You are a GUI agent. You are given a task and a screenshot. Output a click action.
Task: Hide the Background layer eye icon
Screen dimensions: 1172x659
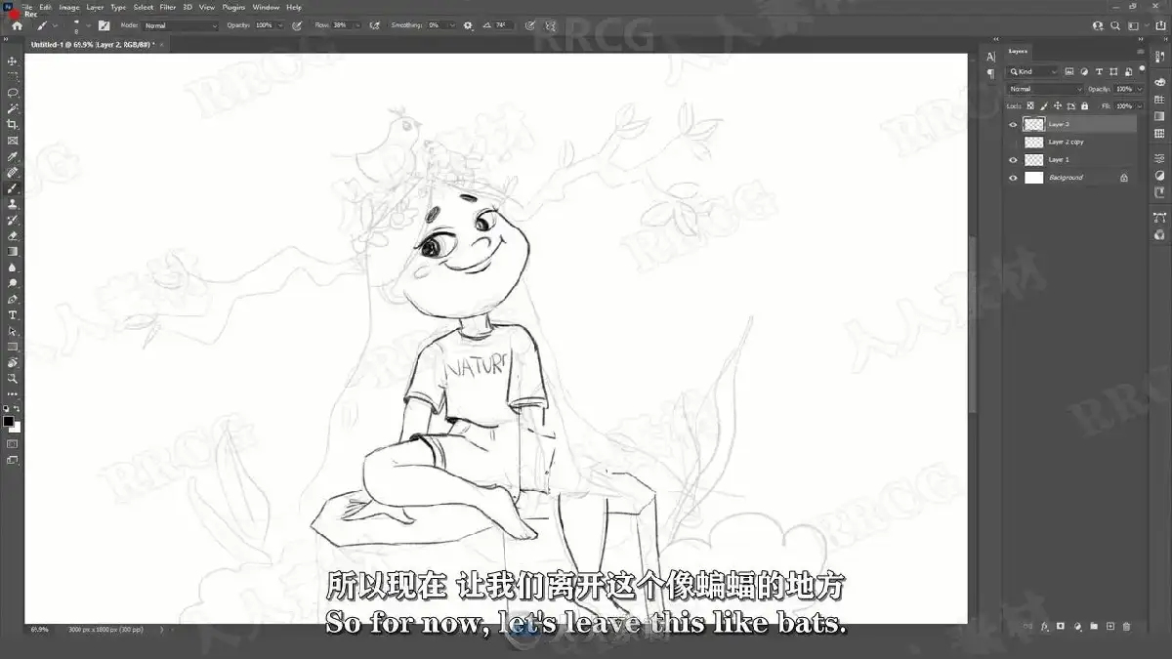pos(1013,178)
